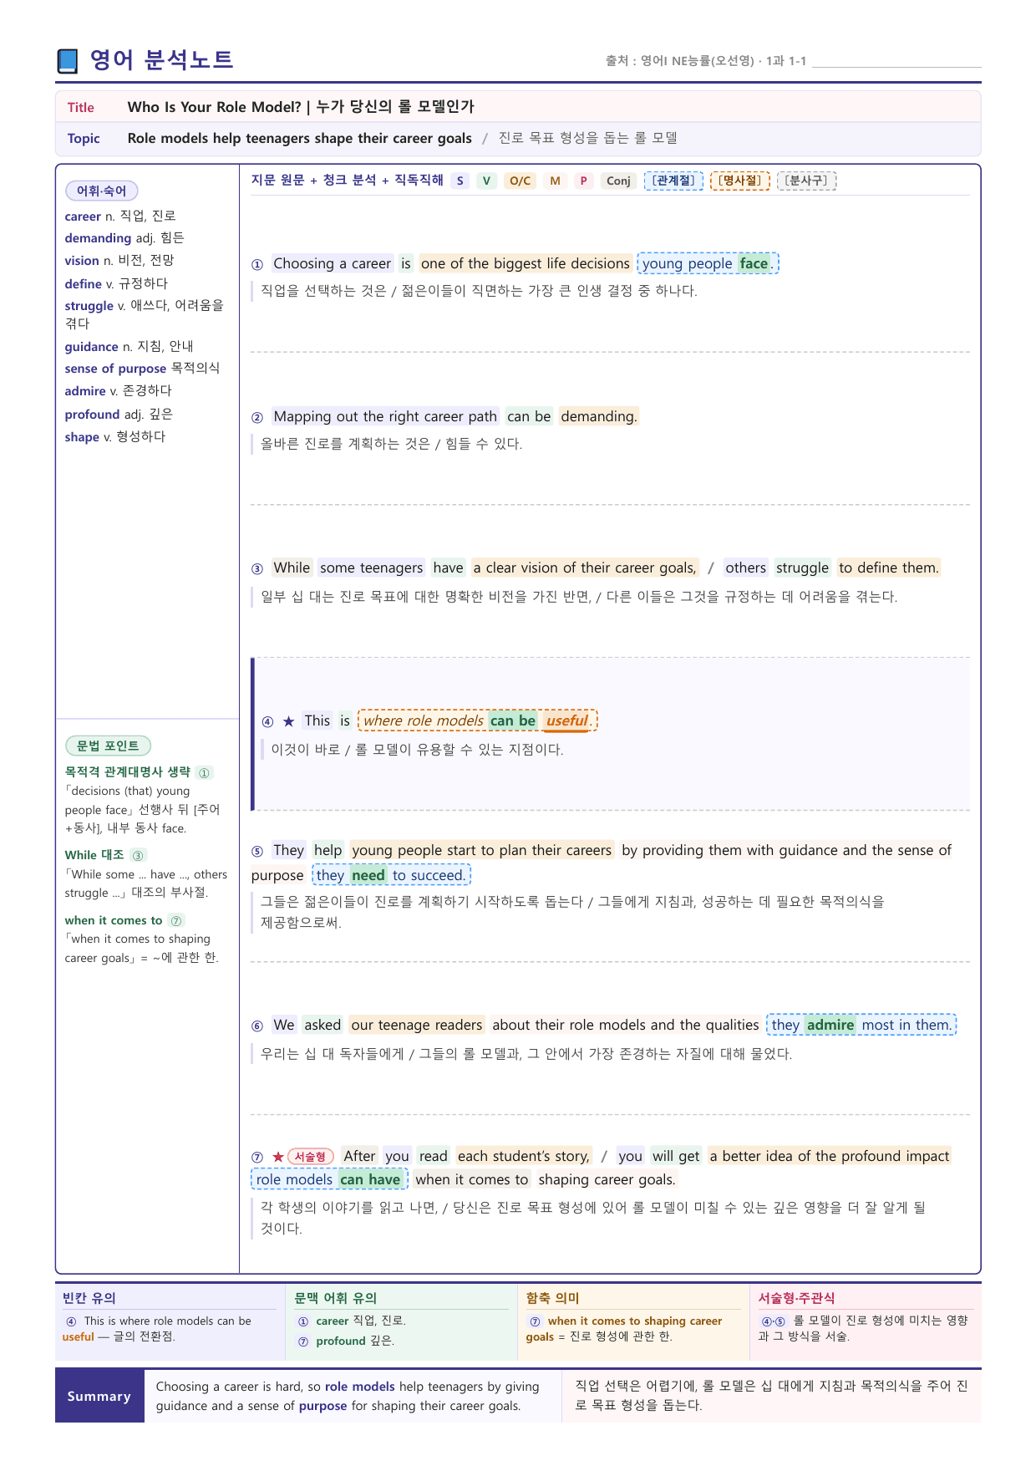Click the noun clause box where role models can be useful
The height and width of the screenshot is (1466, 1036).
coord(478,720)
